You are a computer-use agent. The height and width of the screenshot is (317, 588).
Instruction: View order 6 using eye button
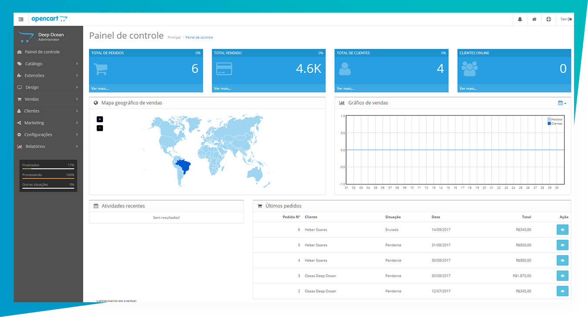(562, 230)
